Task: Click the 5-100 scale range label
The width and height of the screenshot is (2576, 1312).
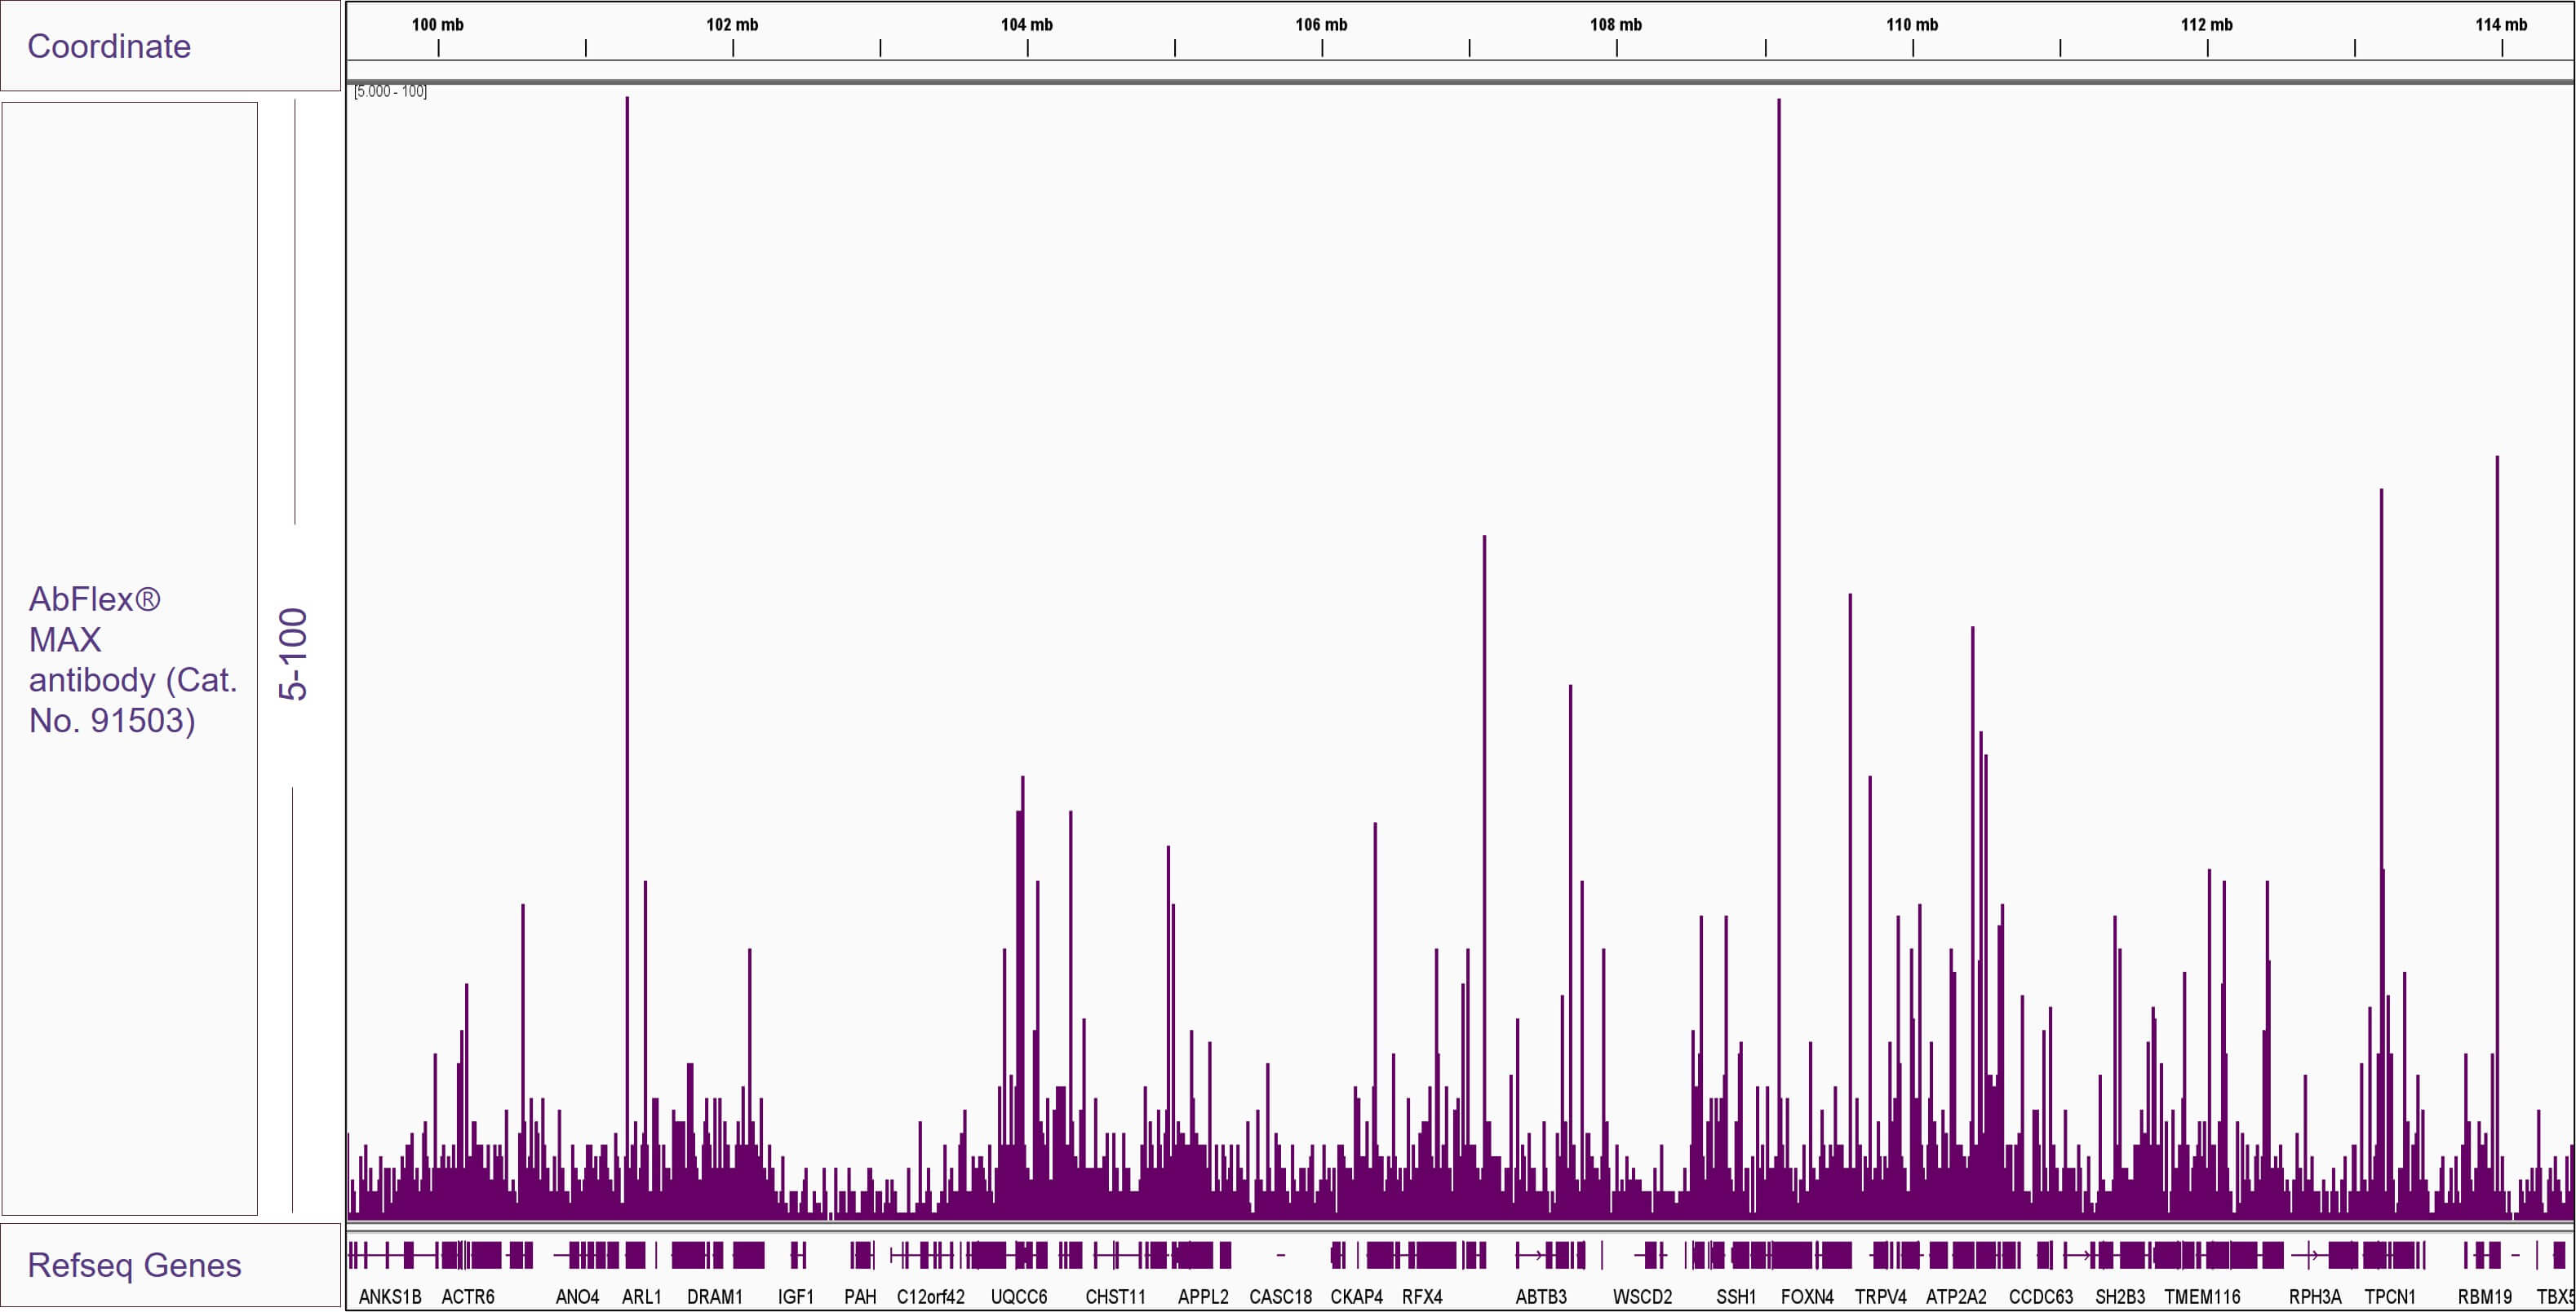Action: point(293,653)
